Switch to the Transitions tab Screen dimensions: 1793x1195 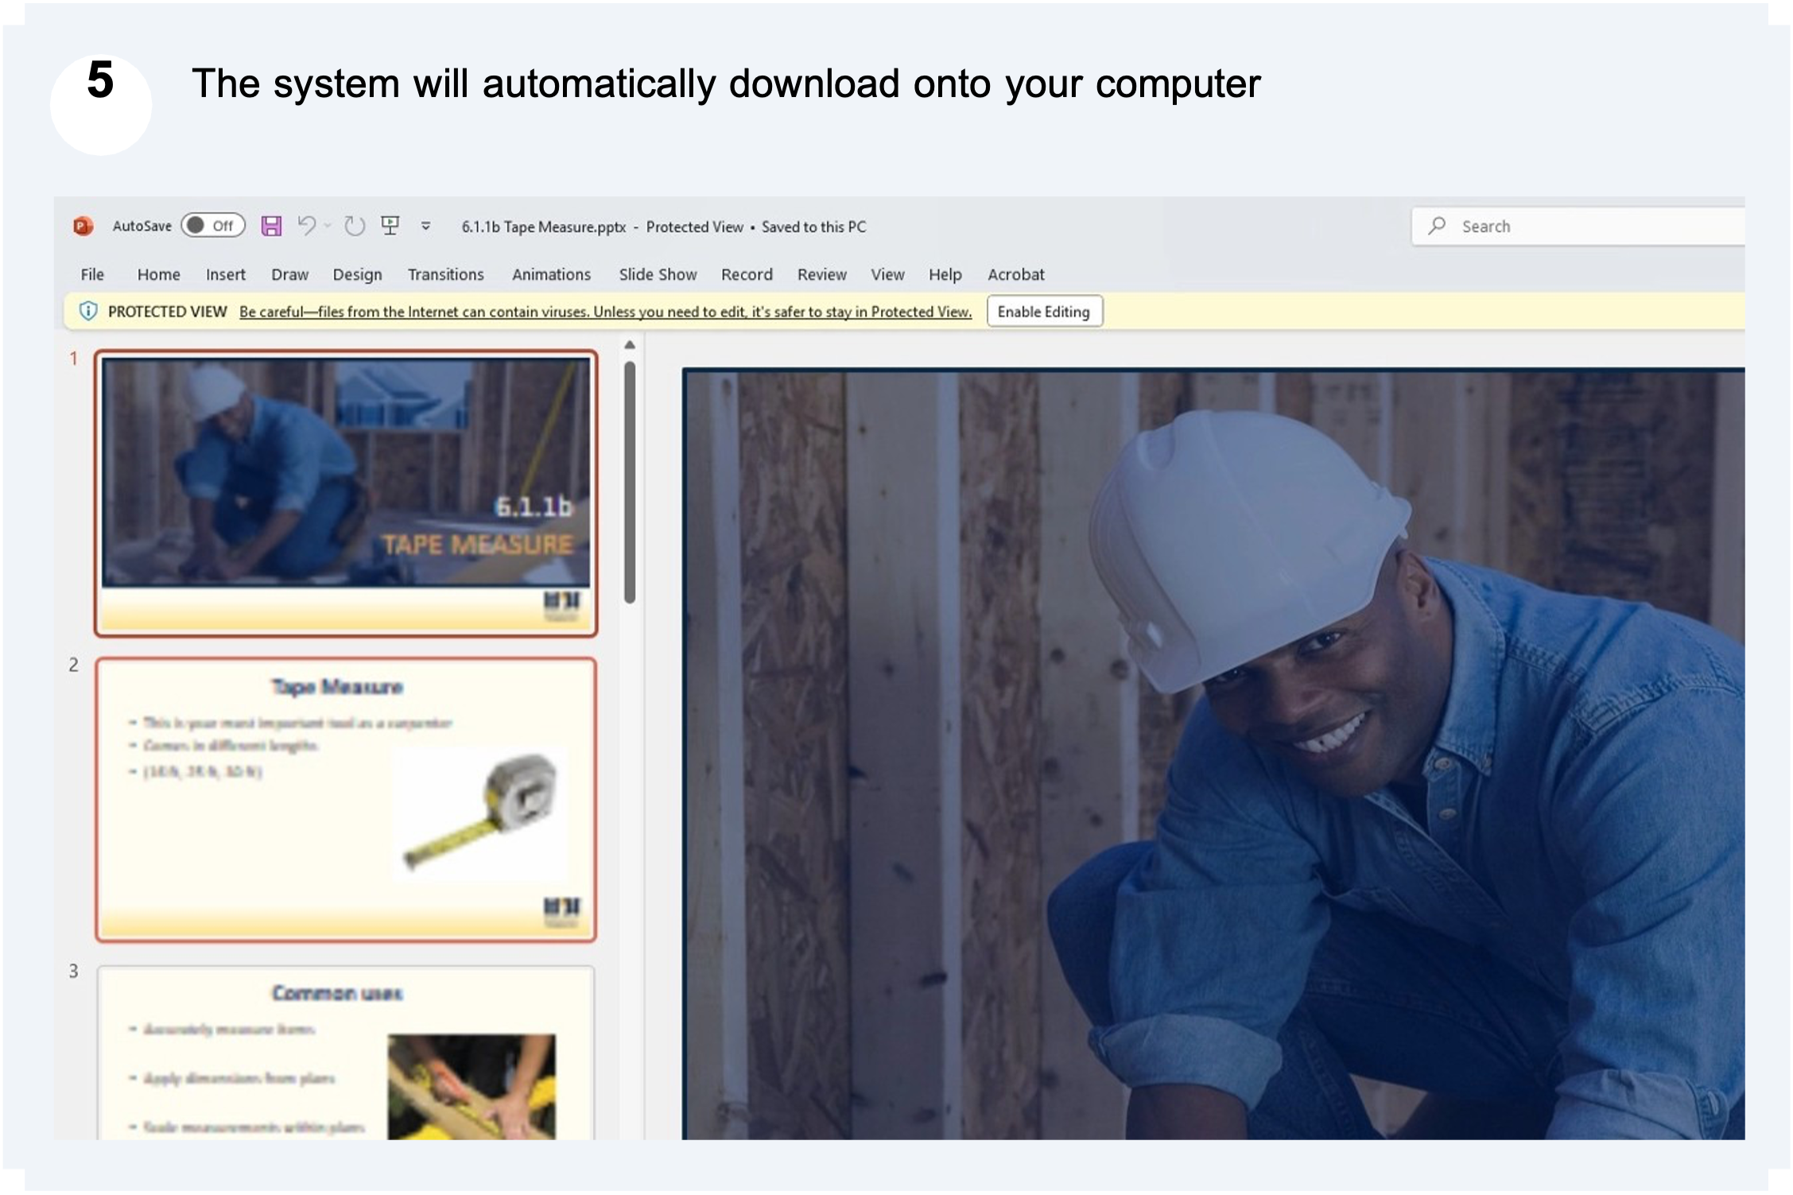pyautogui.click(x=445, y=274)
